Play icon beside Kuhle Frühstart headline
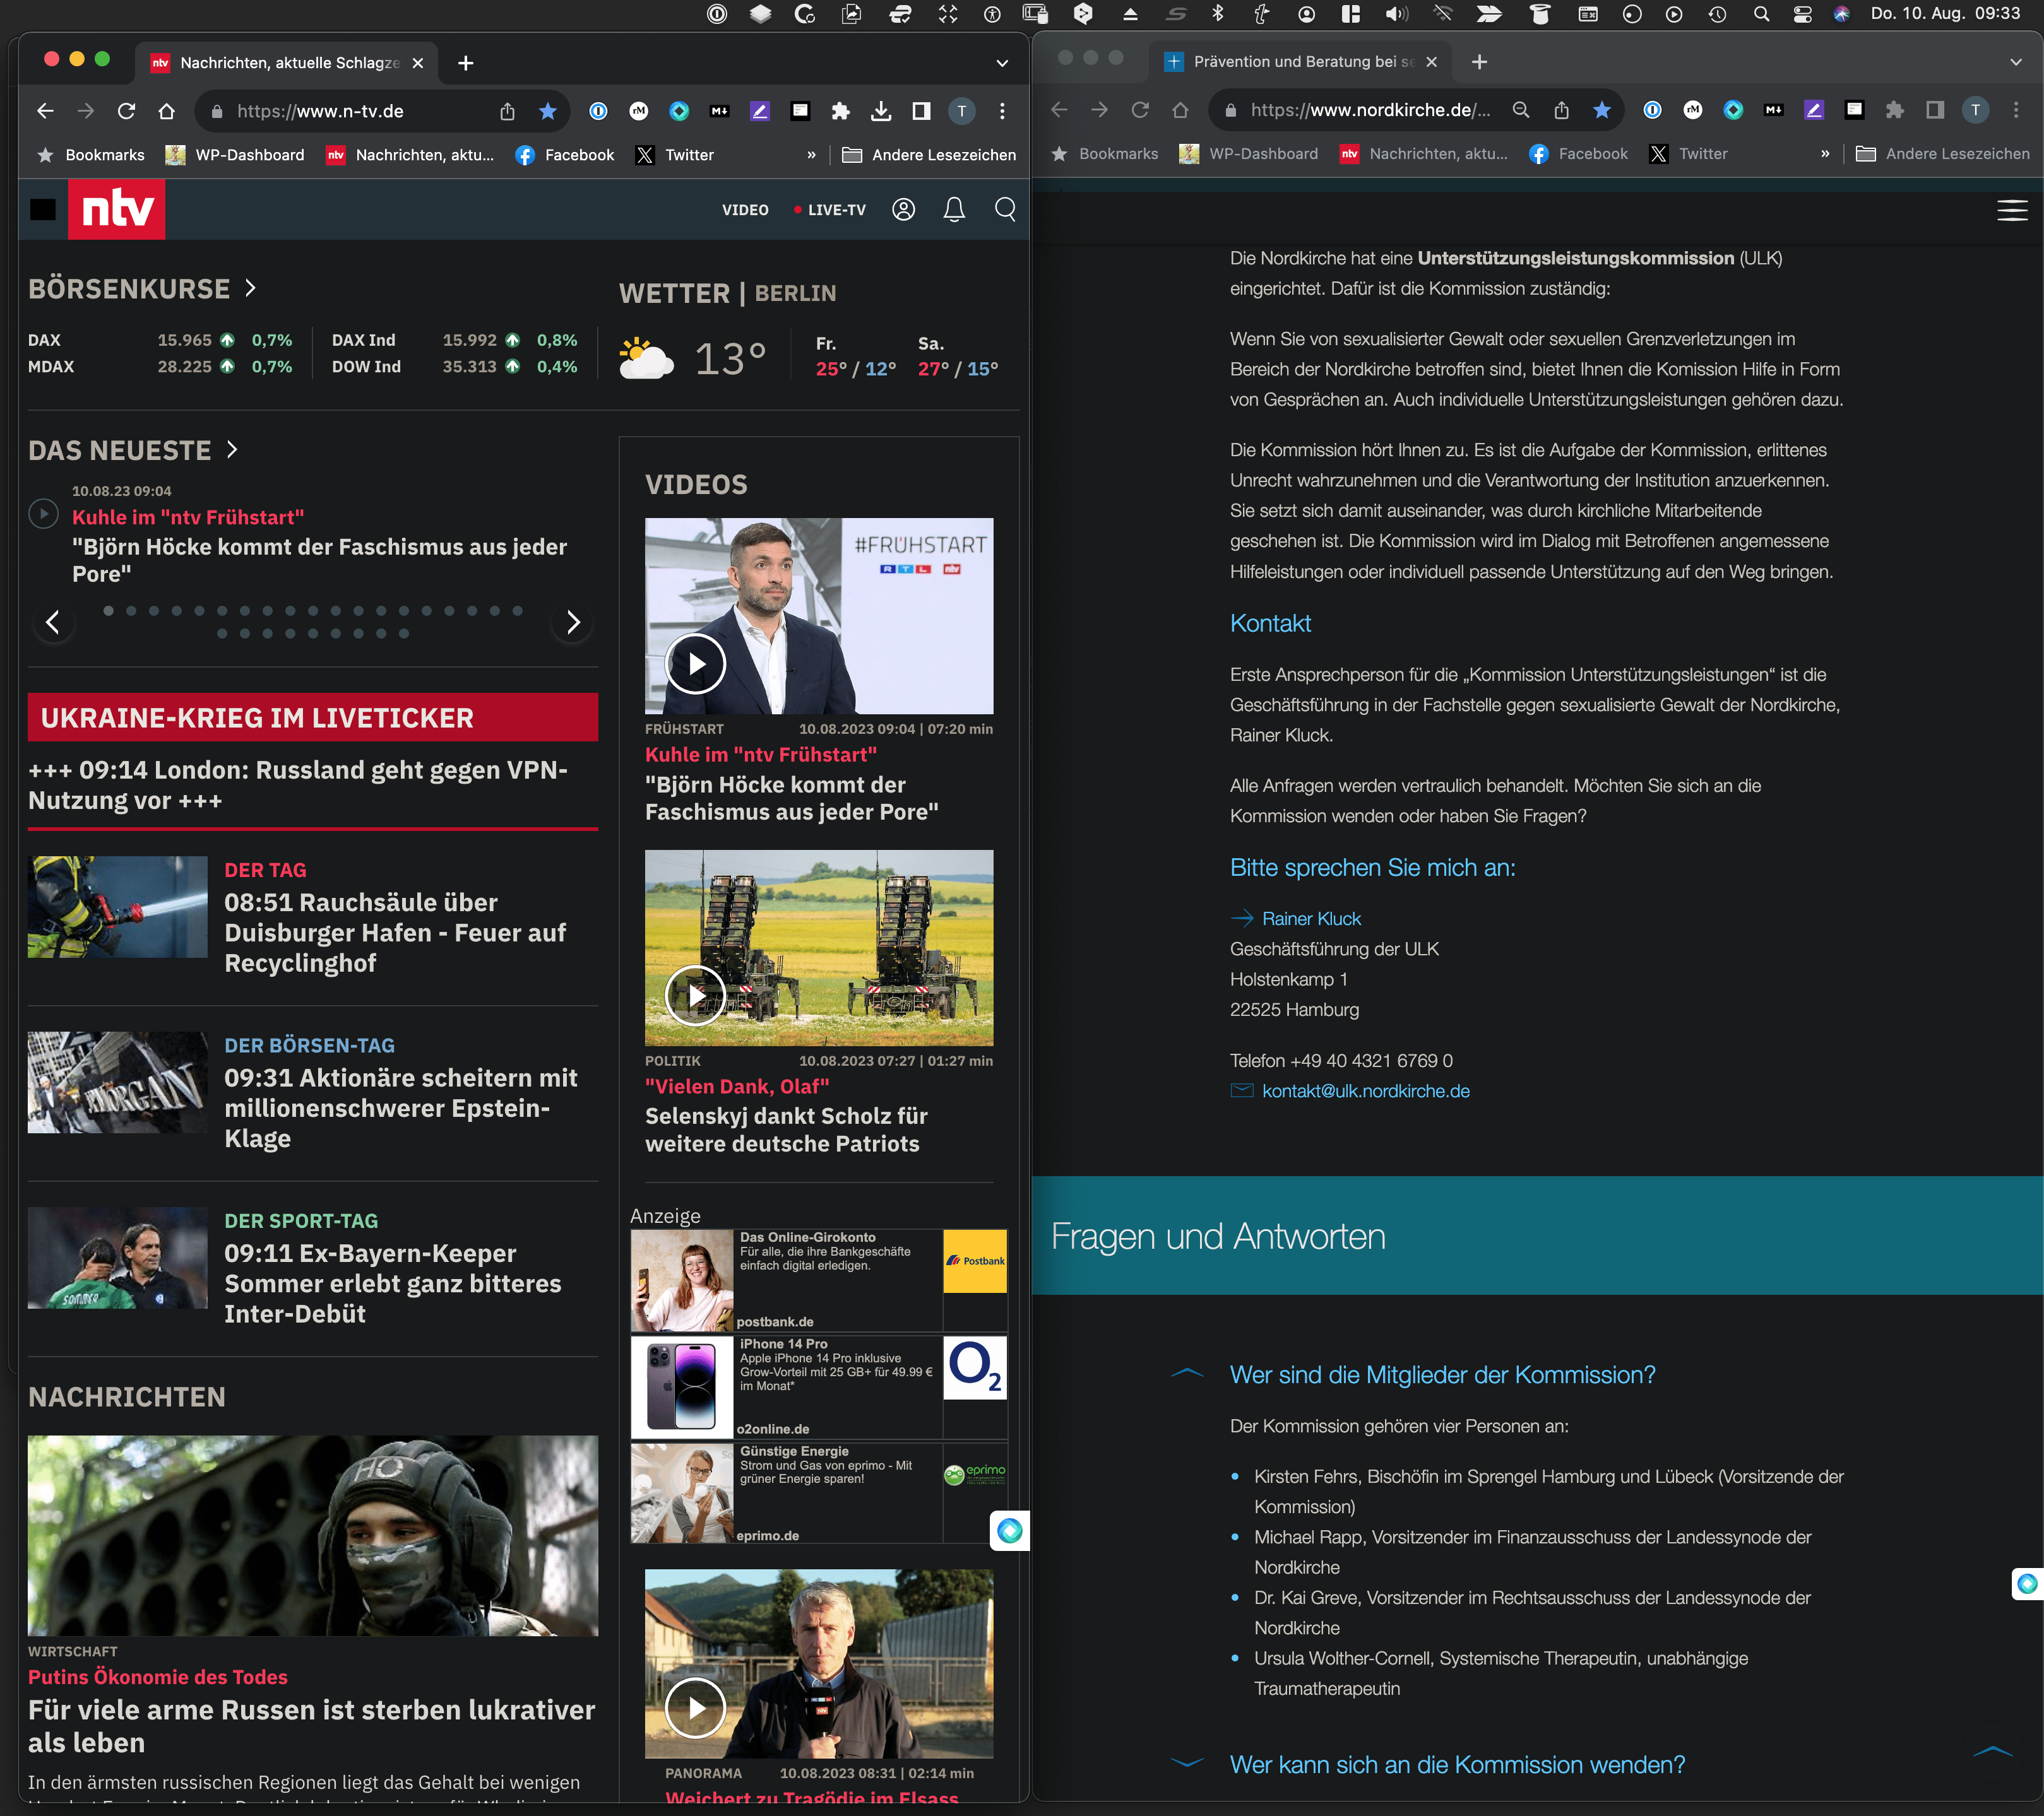Screen dimensions: 2044x1816 43,514
